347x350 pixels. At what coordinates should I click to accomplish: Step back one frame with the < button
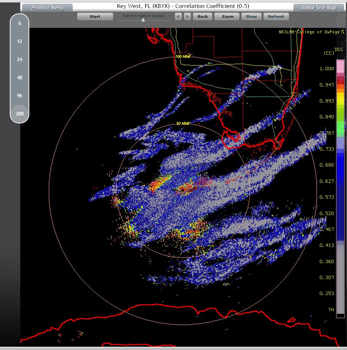coord(178,16)
